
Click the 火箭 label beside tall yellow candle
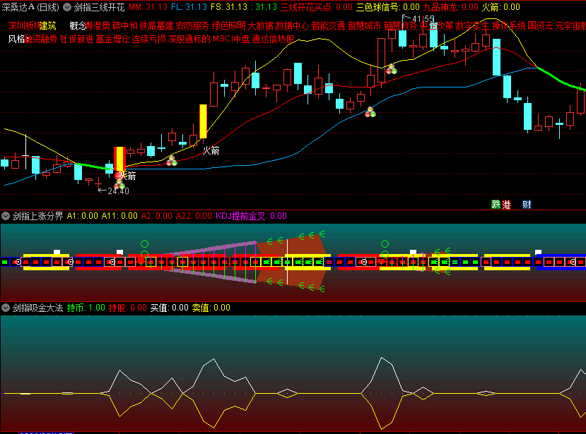pos(211,150)
